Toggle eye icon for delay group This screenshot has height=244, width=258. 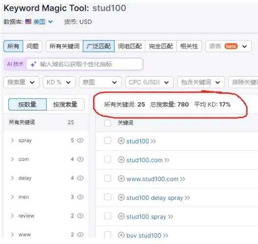80,178
